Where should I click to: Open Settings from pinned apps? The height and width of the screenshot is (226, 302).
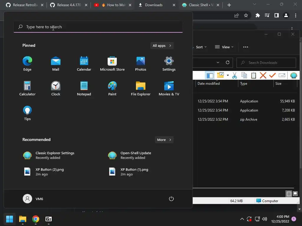[x=169, y=64]
